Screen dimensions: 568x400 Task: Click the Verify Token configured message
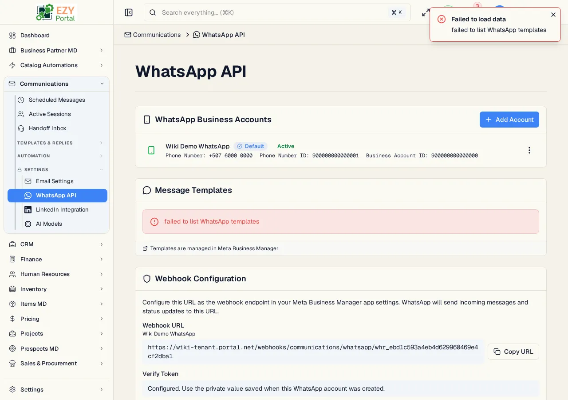point(341,388)
